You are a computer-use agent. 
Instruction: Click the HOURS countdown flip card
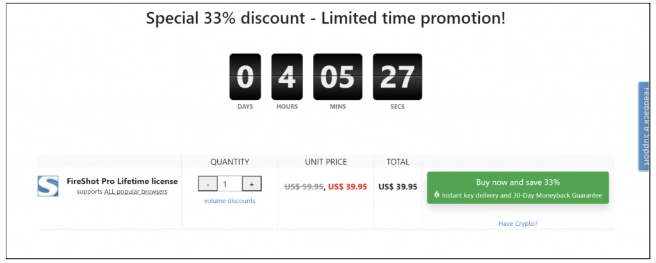287,77
